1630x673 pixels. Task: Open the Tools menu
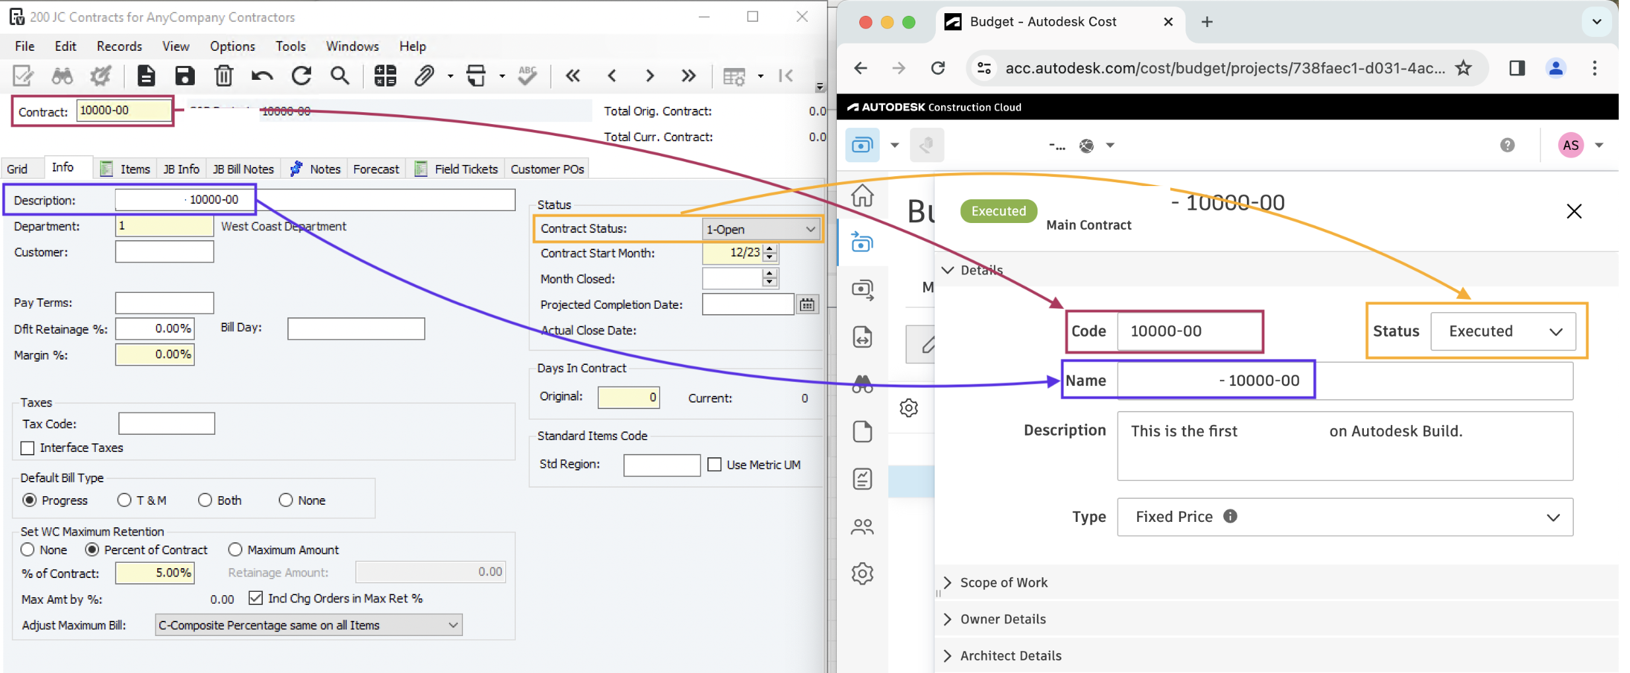(x=291, y=46)
